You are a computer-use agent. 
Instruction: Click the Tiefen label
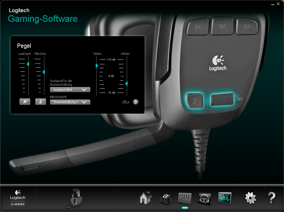click(97, 54)
